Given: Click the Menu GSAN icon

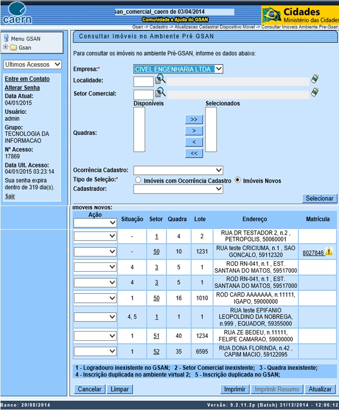Looking at the screenshot, I should point(6,39).
